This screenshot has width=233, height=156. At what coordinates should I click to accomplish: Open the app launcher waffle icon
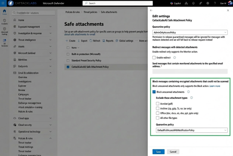pyautogui.click(x=3, y=3)
